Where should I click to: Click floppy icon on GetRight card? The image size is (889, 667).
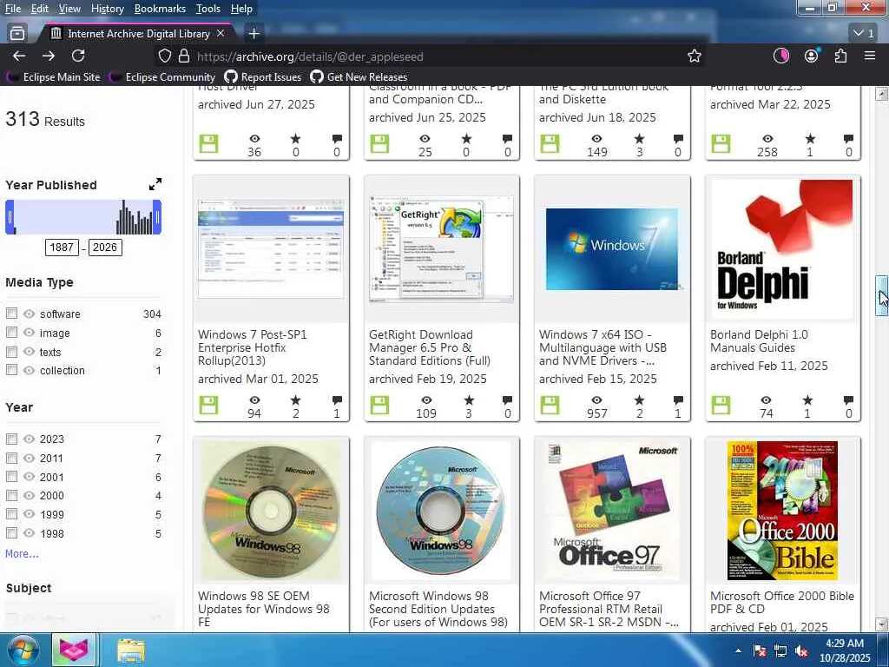380,405
